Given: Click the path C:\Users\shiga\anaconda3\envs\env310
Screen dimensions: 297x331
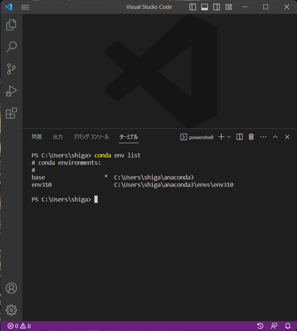Looking at the screenshot, I should click(x=174, y=185).
